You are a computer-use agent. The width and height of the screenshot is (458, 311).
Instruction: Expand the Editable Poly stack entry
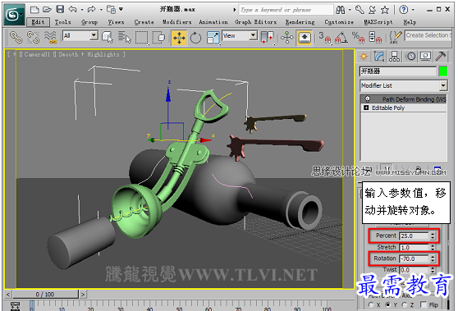(x=366, y=107)
